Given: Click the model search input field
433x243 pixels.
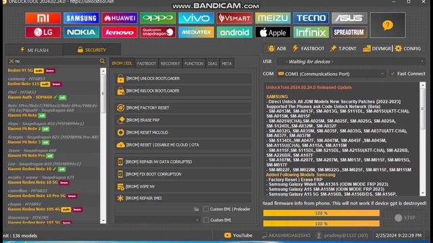Looking at the screenshot, I should 57,61.
